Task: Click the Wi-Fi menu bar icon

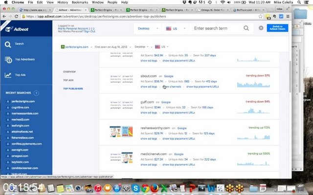Action: click(223, 2)
